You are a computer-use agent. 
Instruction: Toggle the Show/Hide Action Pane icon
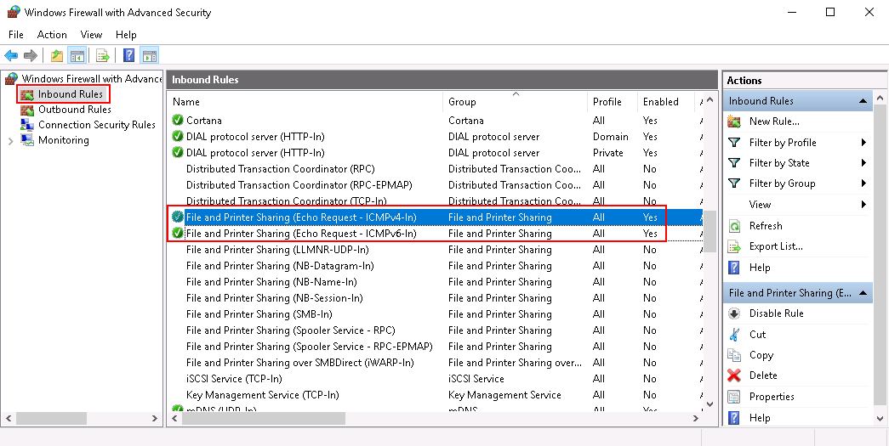click(x=149, y=55)
